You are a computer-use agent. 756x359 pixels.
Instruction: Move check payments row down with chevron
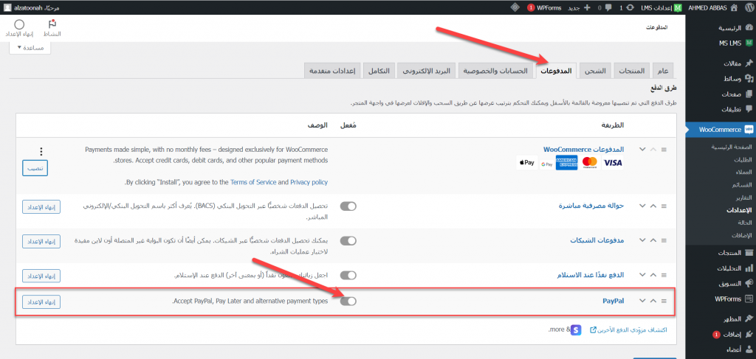click(x=642, y=240)
